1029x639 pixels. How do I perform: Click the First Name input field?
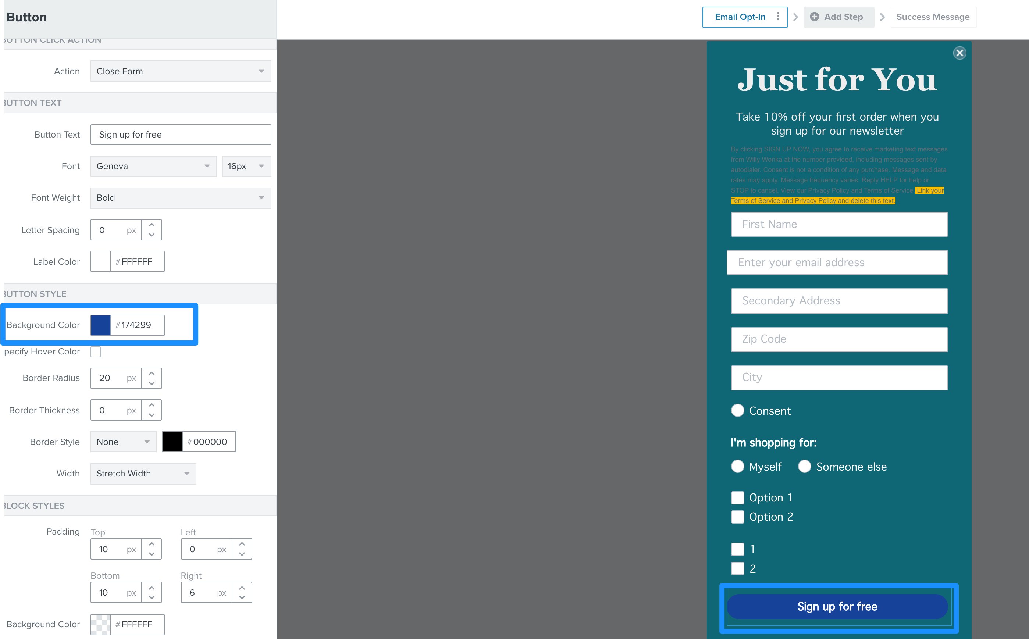tap(838, 224)
